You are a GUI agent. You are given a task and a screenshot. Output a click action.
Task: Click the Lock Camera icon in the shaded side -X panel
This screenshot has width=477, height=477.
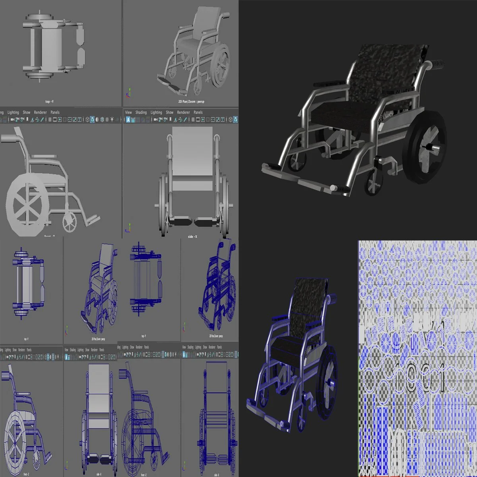click(x=160, y=120)
